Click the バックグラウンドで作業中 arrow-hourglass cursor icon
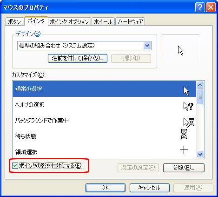Screen dimensions: 218x197 click(x=189, y=122)
